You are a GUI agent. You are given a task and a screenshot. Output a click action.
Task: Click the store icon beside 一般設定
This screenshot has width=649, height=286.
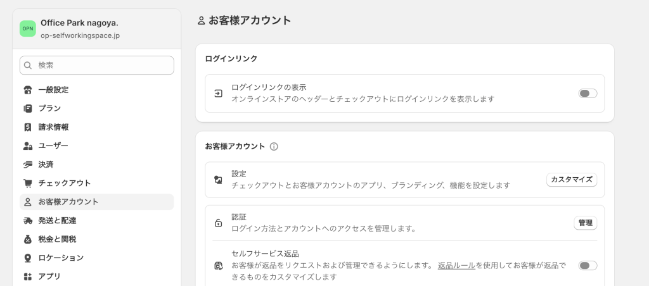(28, 90)
